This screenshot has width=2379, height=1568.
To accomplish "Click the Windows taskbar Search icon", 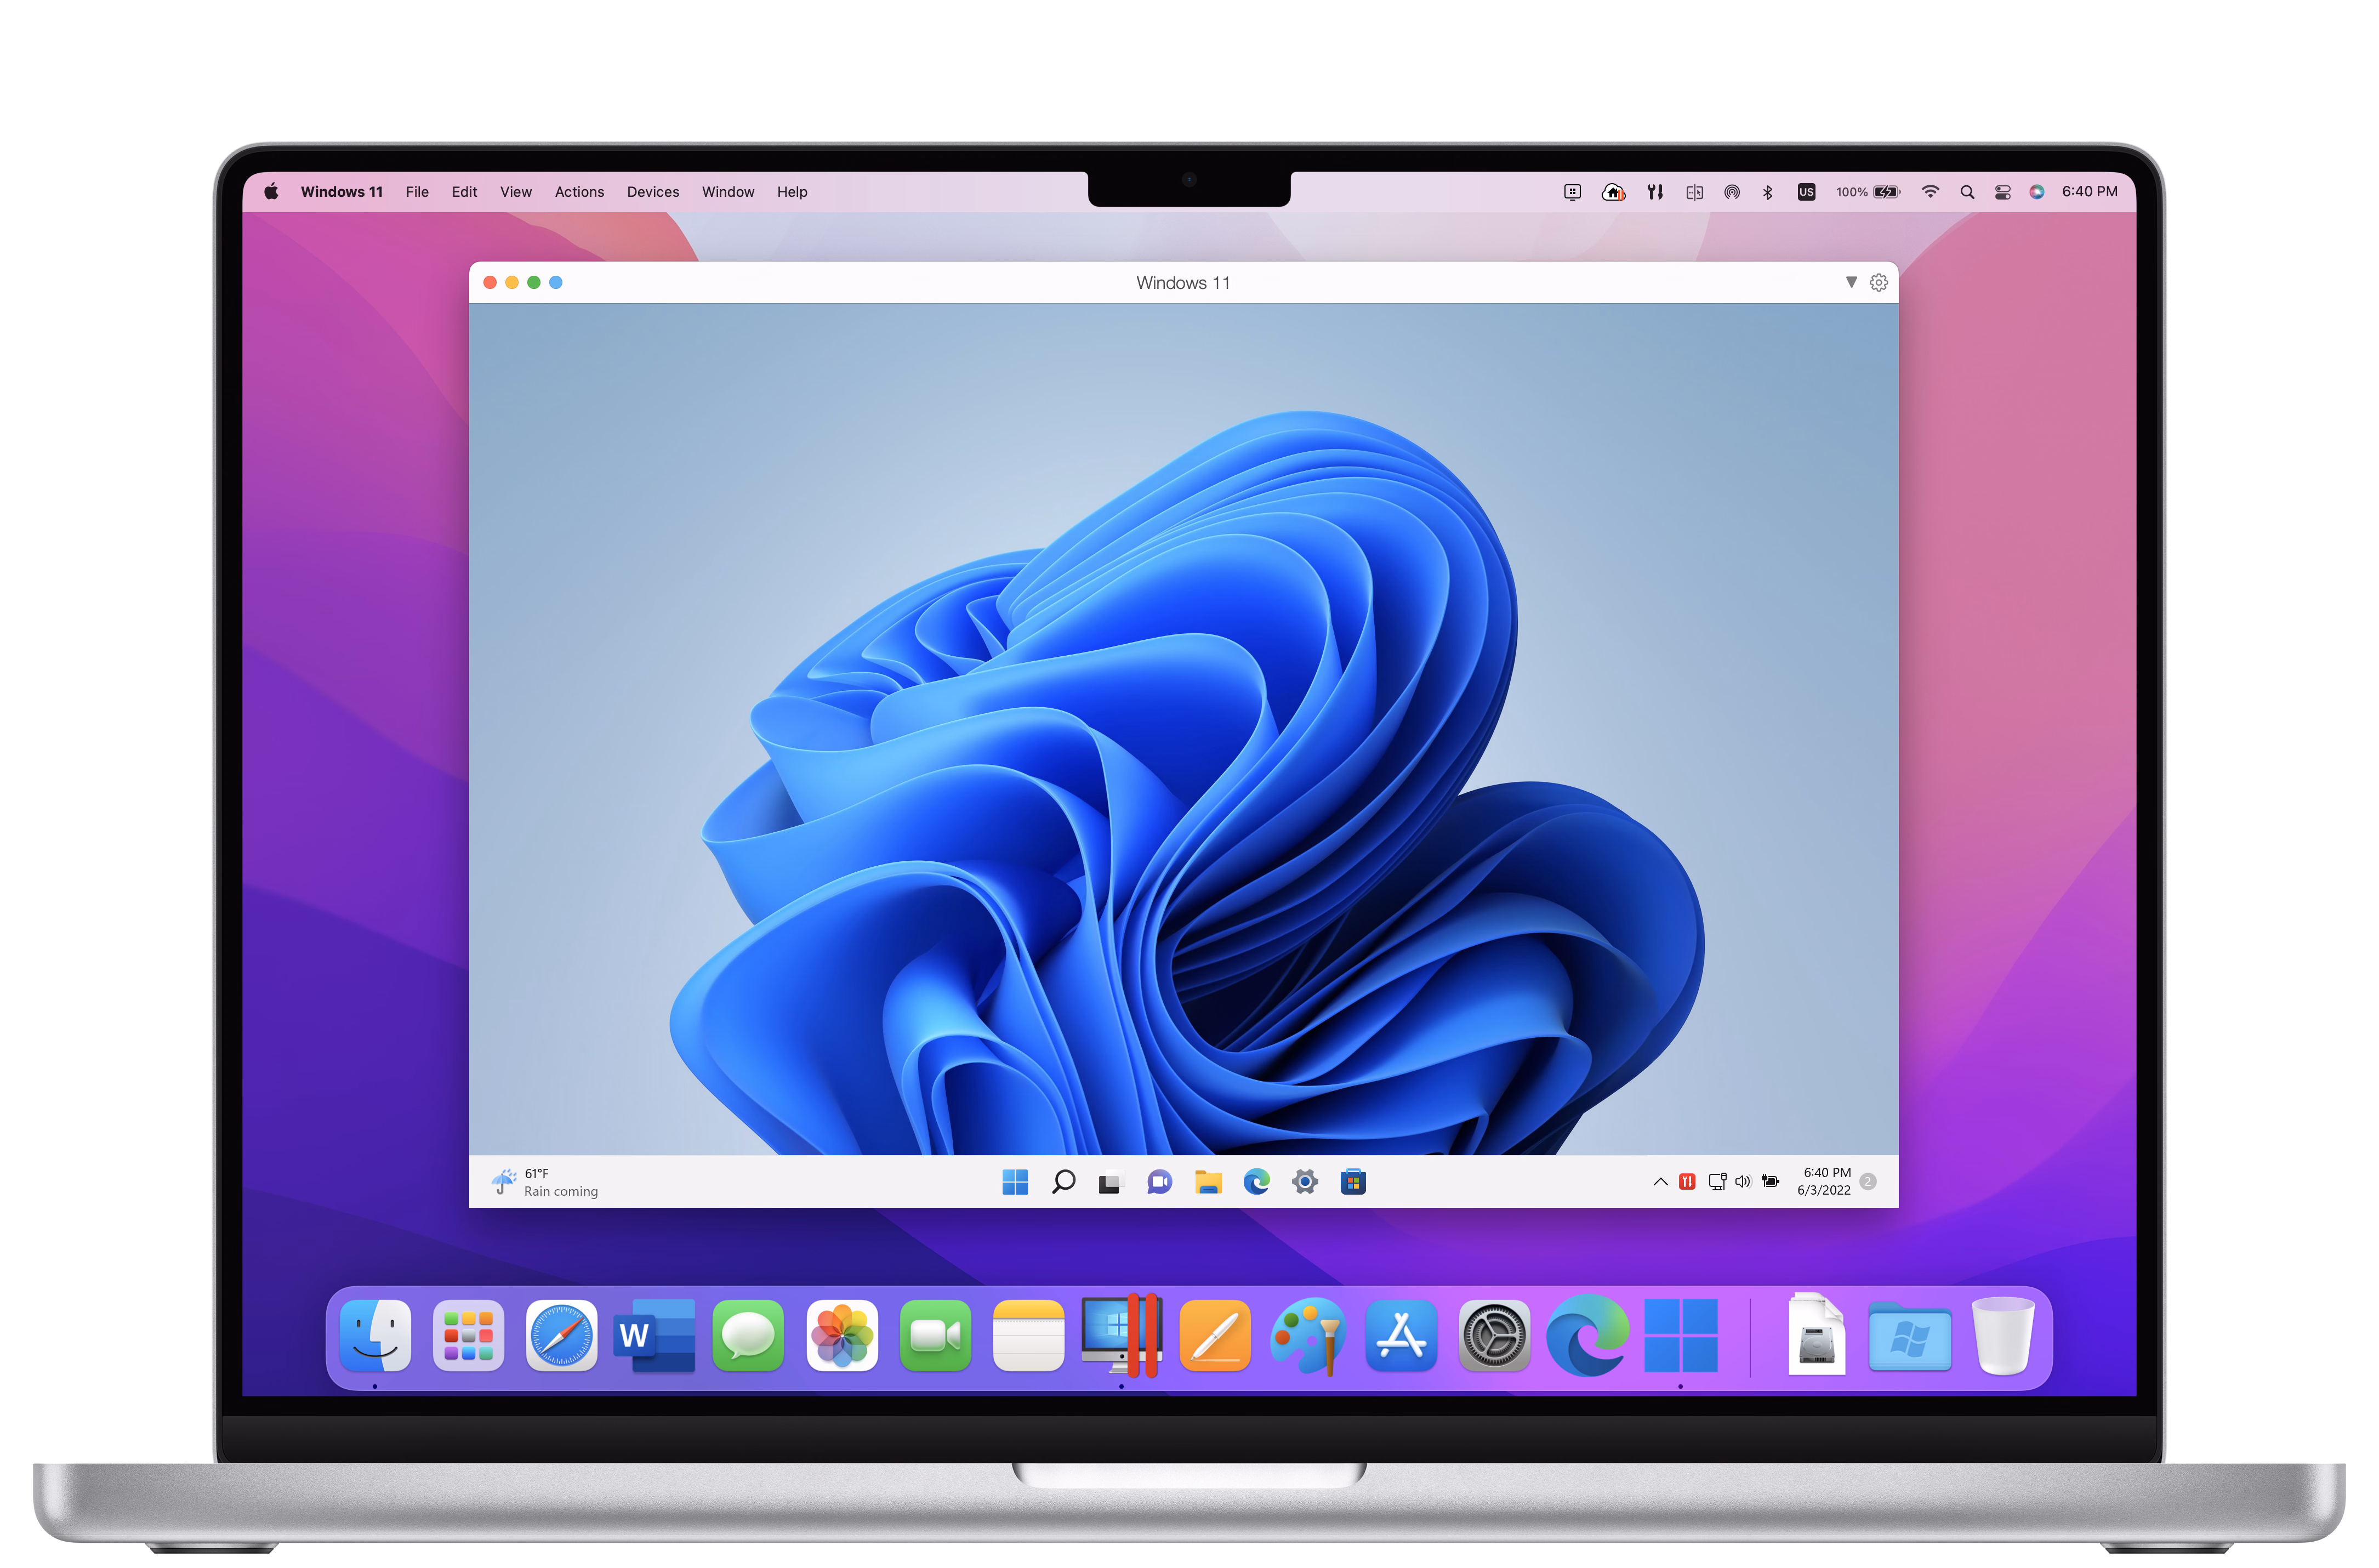I will tap(1063, 1182).
